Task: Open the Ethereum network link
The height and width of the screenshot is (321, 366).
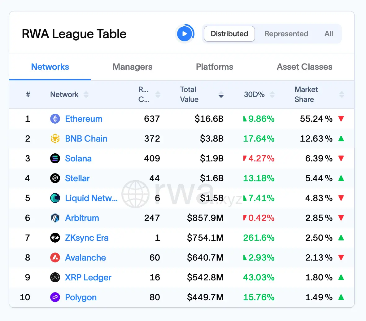Action: 84,119
